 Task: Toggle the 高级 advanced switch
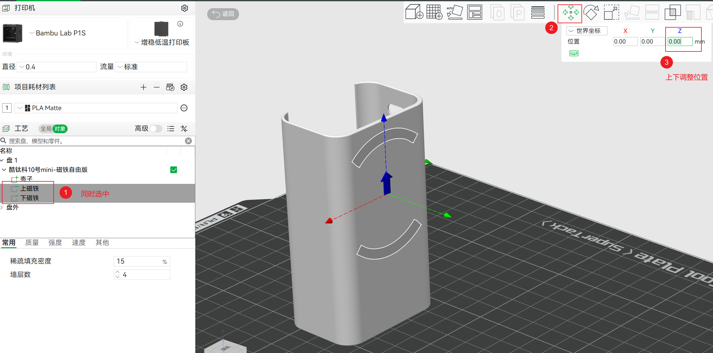pos(156,129)
